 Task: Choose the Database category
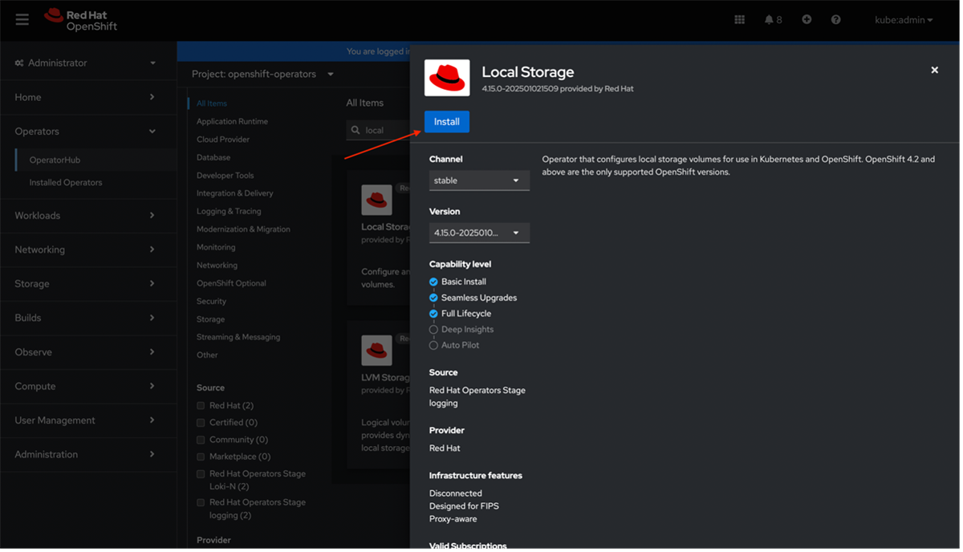click(213, 157)
